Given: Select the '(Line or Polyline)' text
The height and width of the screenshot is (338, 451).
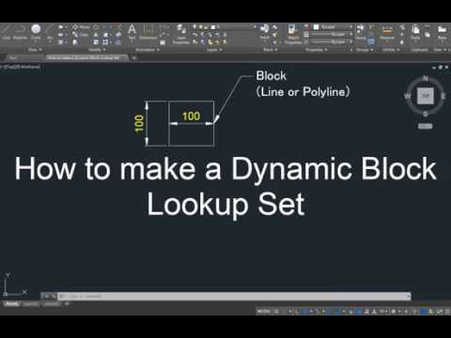Looking at the screenshot, I should (x=303, y=92).
